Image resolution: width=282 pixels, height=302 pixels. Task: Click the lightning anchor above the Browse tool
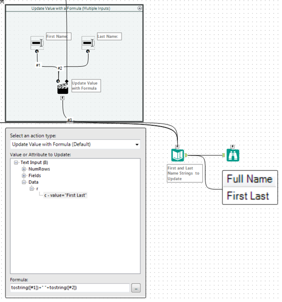point(232,147)
